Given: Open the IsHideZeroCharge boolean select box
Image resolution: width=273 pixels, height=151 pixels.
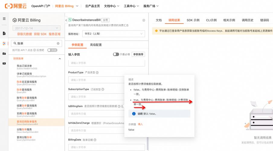Looking at the screenshot, I should point(96,130).
